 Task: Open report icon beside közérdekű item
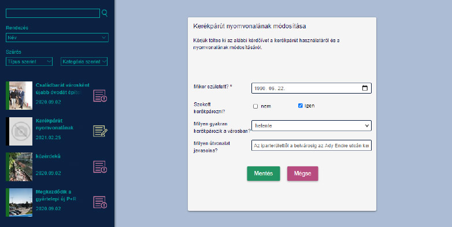click(100, 167)
